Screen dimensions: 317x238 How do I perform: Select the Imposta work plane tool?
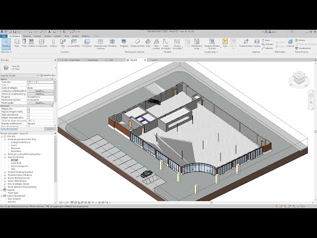coord(291,43)
